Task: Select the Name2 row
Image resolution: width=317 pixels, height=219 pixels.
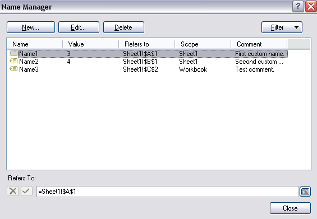Action: click(x=148, y=62)
